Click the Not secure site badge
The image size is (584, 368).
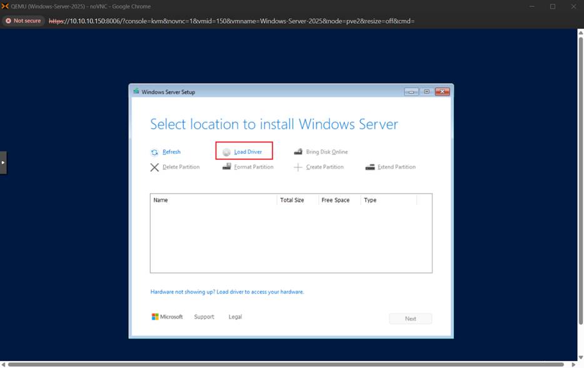(23, 21)
